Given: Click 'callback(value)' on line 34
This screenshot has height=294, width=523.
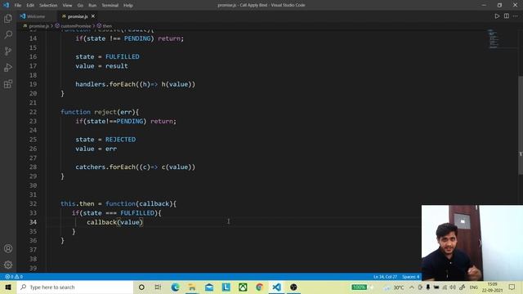Looking at the screenshot, I should click(114, 222).
